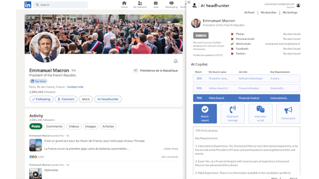Click the search magnifier icon

(x=37, y=5)
